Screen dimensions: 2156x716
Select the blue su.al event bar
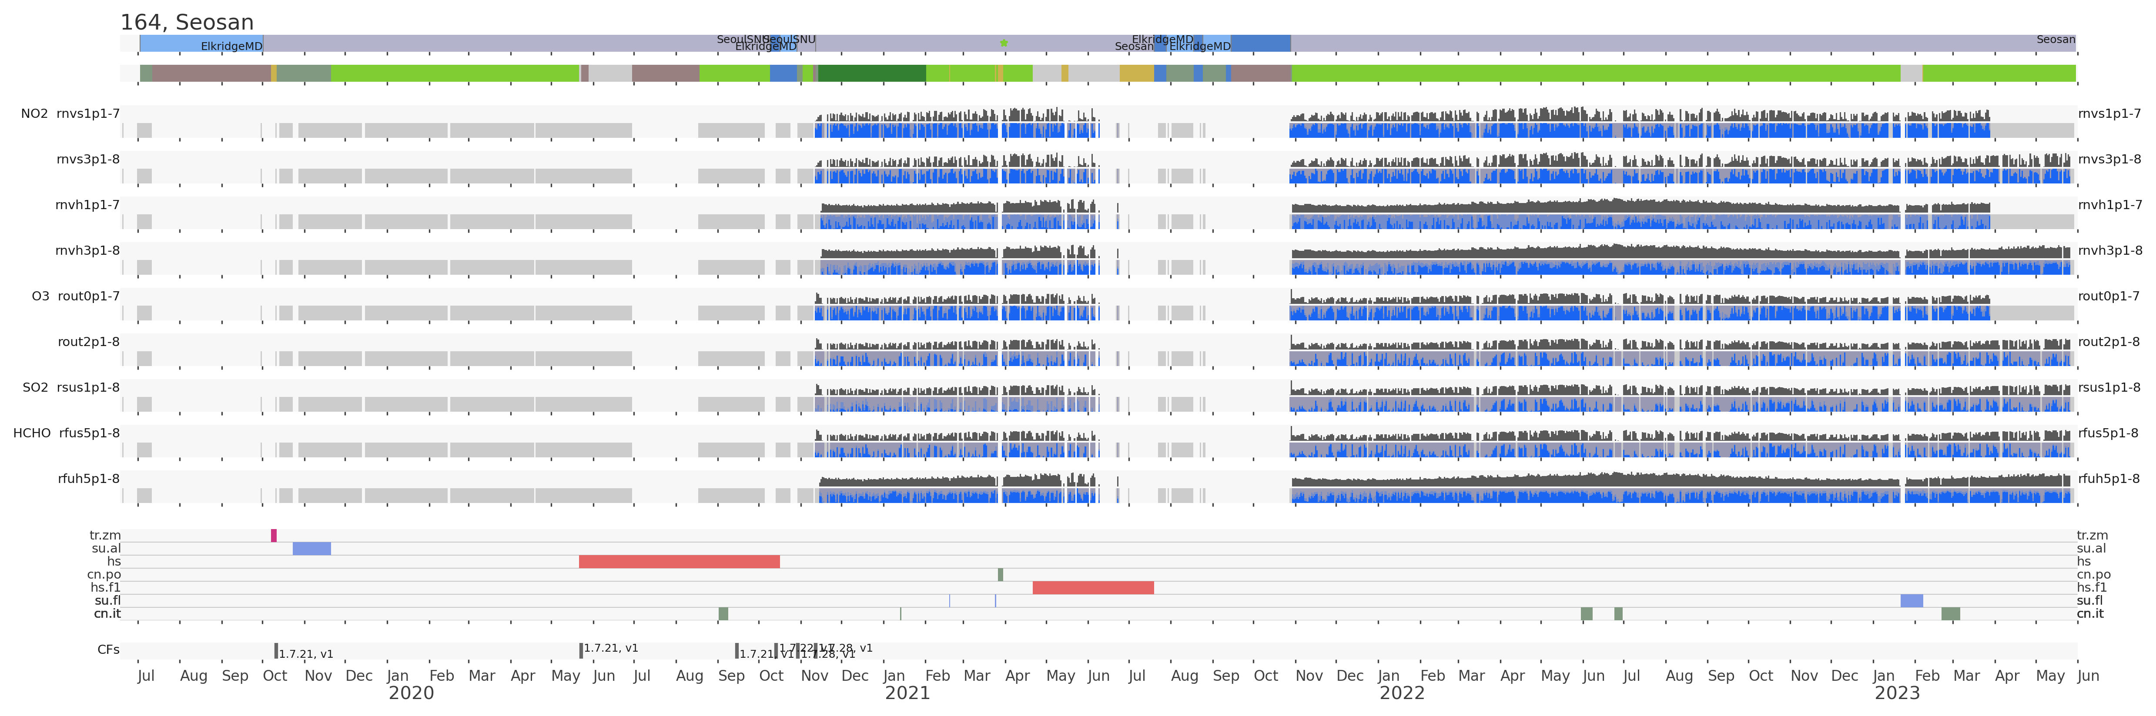click(x=311, y=549)
